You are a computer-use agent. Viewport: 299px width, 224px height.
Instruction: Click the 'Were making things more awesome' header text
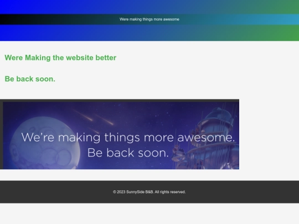(x=149, y=19)
